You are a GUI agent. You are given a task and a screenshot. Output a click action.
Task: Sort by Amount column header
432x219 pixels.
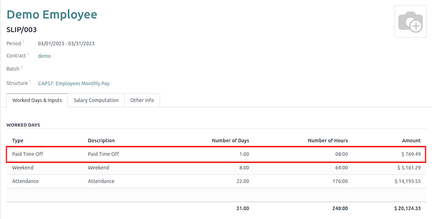coord(411,140)
